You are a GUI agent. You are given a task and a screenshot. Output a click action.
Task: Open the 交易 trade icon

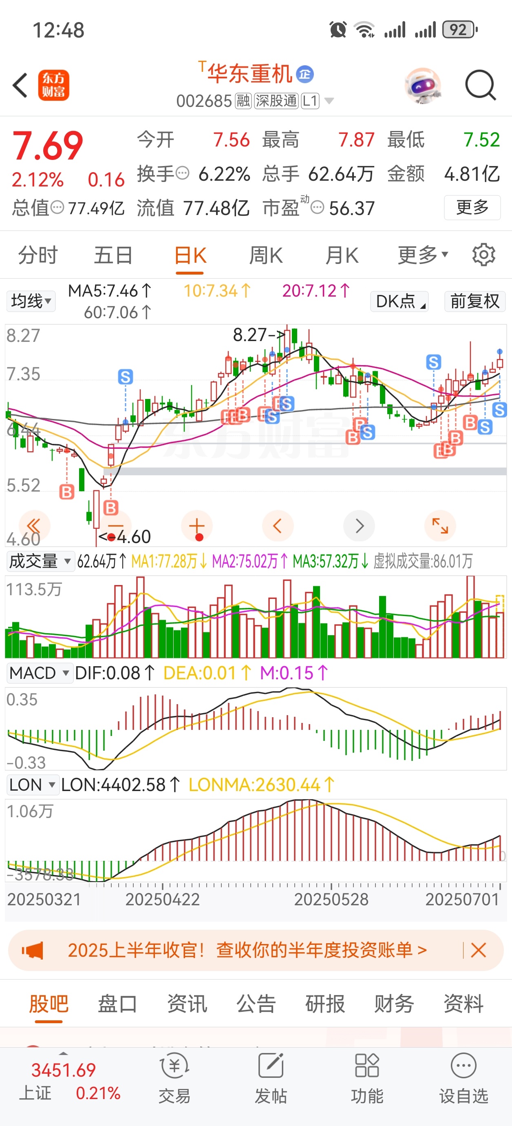coord(174,1078)
